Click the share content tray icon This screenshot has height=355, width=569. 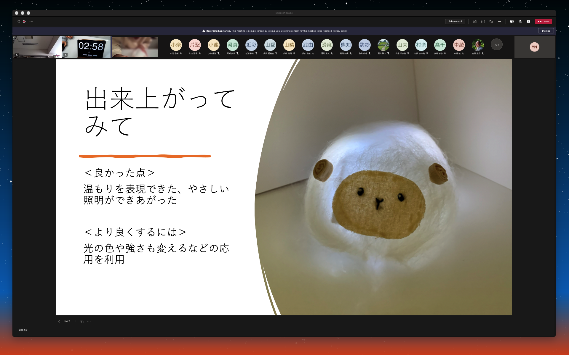point(528,22)
